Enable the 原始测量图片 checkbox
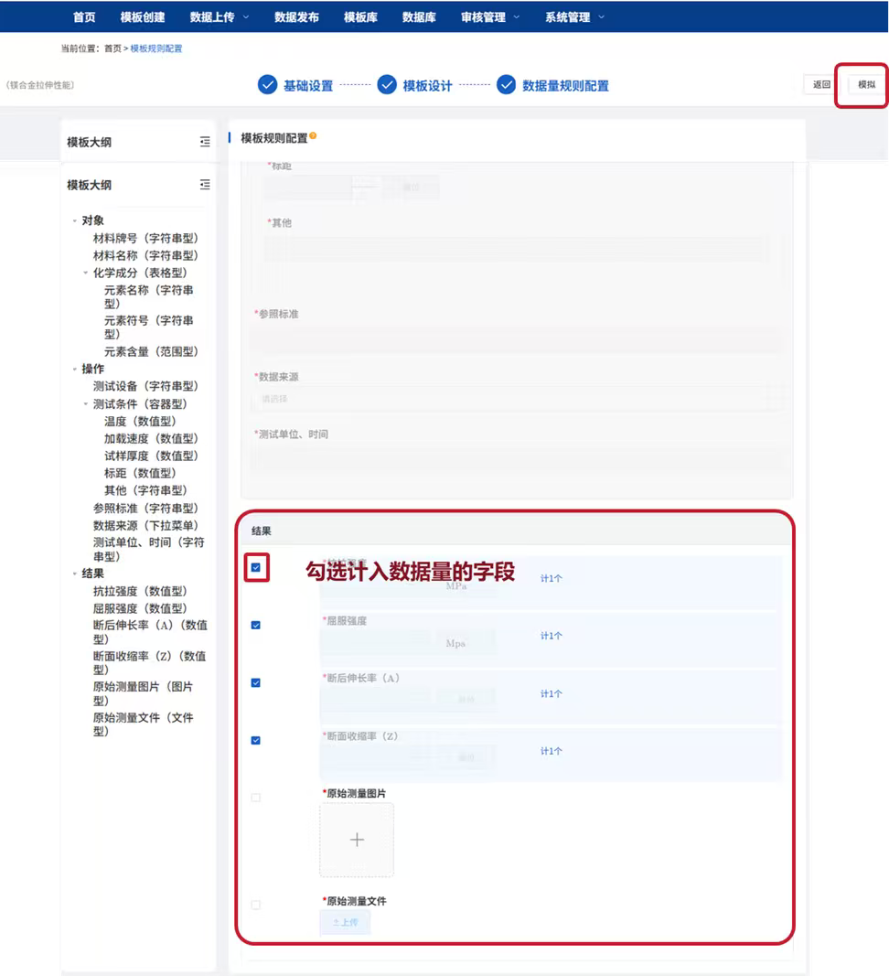 click(x=256, y=798)
